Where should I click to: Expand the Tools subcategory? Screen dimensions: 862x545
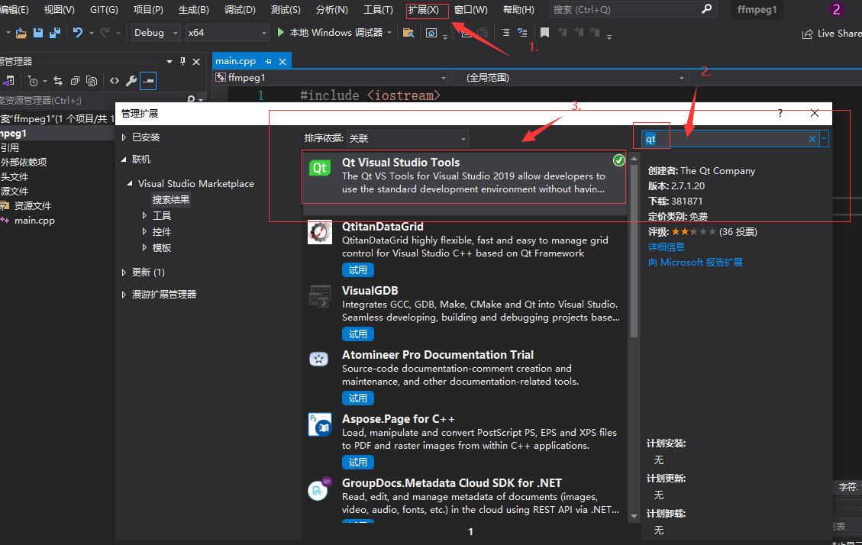click(144, 215)
